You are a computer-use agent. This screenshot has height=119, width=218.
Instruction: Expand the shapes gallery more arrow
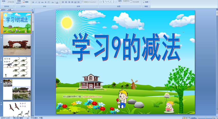click(116, 2)
